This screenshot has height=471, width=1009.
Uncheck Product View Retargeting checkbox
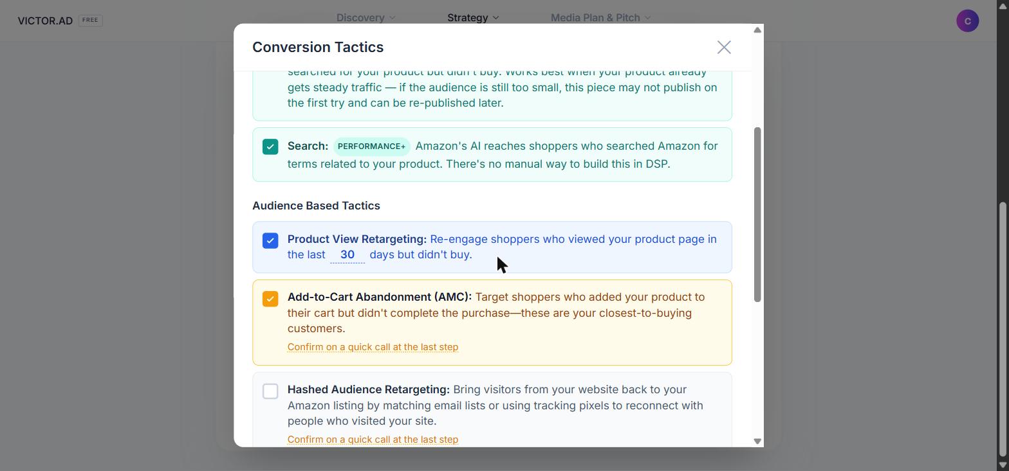pos(270,240)
